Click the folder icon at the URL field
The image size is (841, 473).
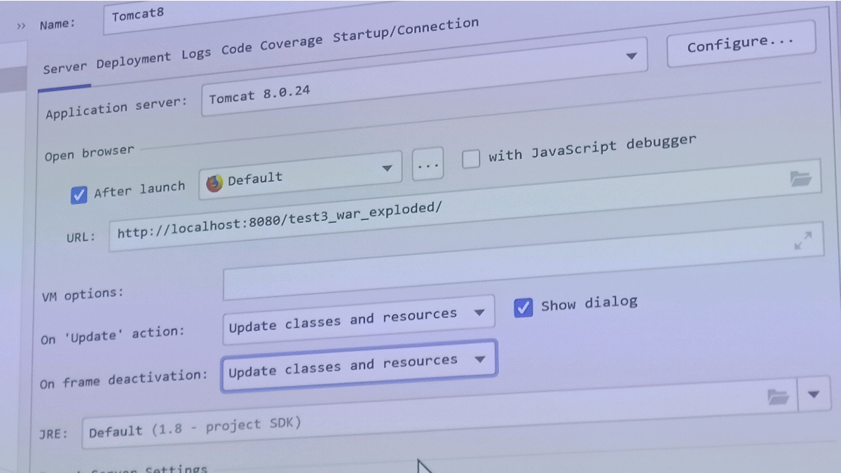[800, 178]
